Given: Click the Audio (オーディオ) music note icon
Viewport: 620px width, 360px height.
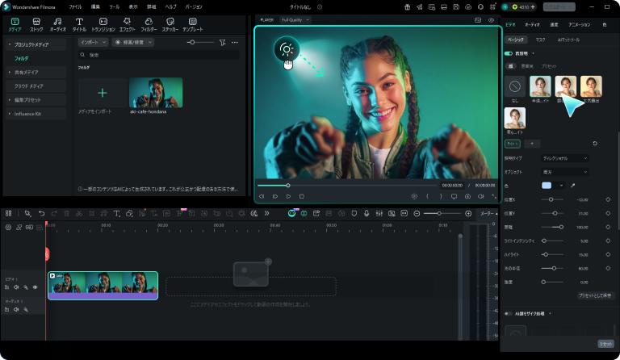Looking at the screenshot, I should (58, 23).
